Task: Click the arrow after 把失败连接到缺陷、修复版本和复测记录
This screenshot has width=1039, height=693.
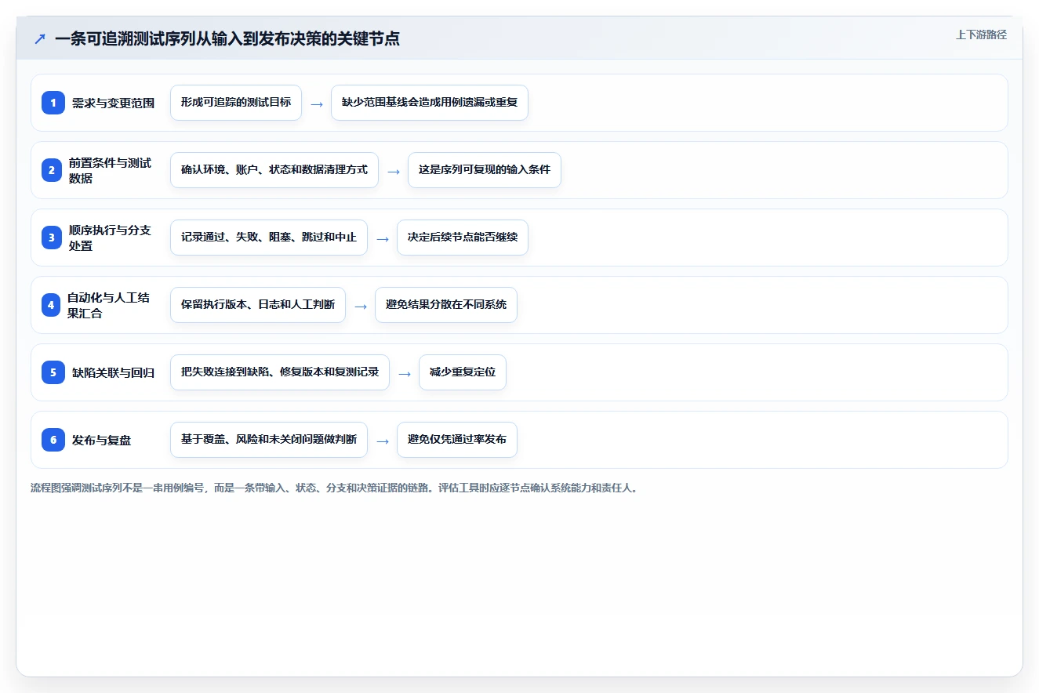Action: click(405, 373)
